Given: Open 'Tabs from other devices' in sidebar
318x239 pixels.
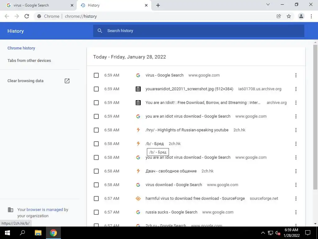Looking at the screenshot, I should pyautogui.click(x=29, y=61).
